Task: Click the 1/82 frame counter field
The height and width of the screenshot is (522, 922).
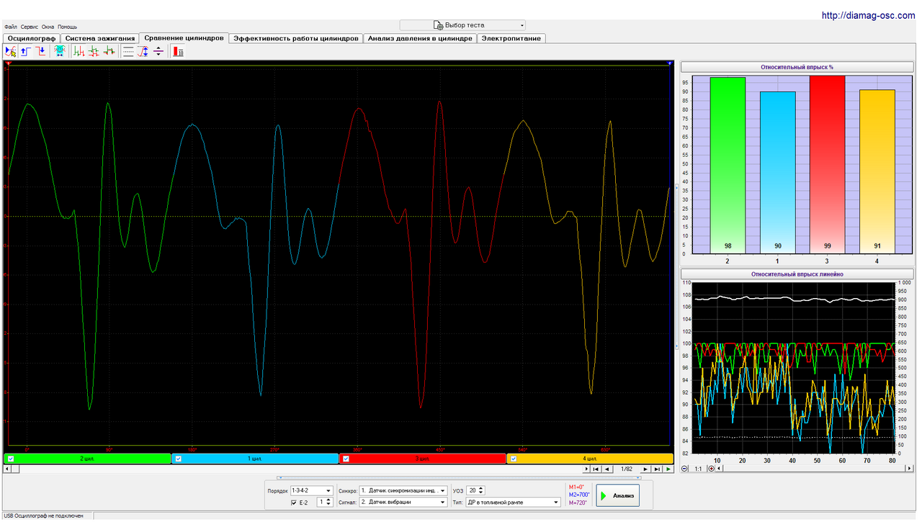Action: (x=627, y=469)
